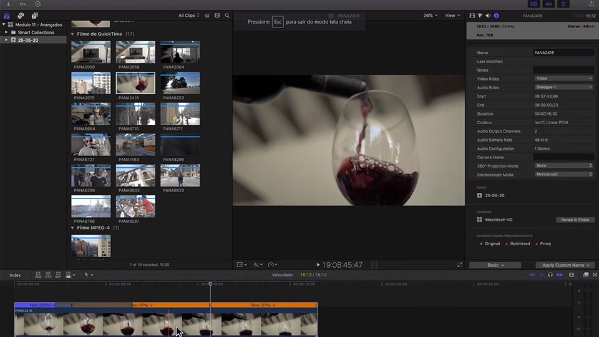Toggle the Timeline panel visibility button
Image resolution: width=599 pixels, height=337 pixels.
click(x=548, y=4)
